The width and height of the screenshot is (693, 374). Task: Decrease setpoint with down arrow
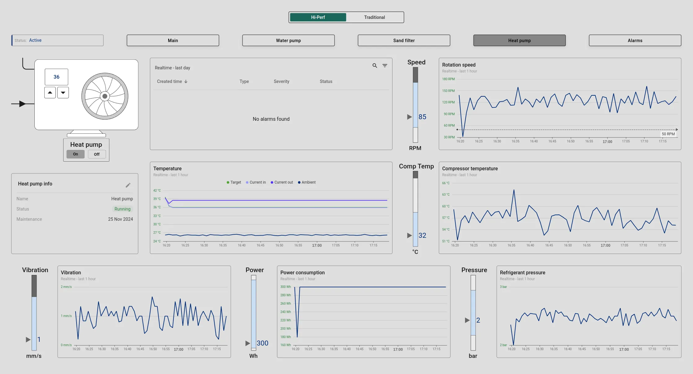(x=63, y=93)
